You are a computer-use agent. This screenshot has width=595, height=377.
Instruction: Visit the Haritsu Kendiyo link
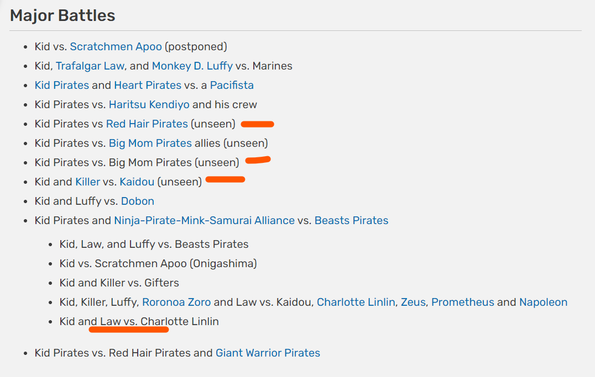[x=149, y=105]
